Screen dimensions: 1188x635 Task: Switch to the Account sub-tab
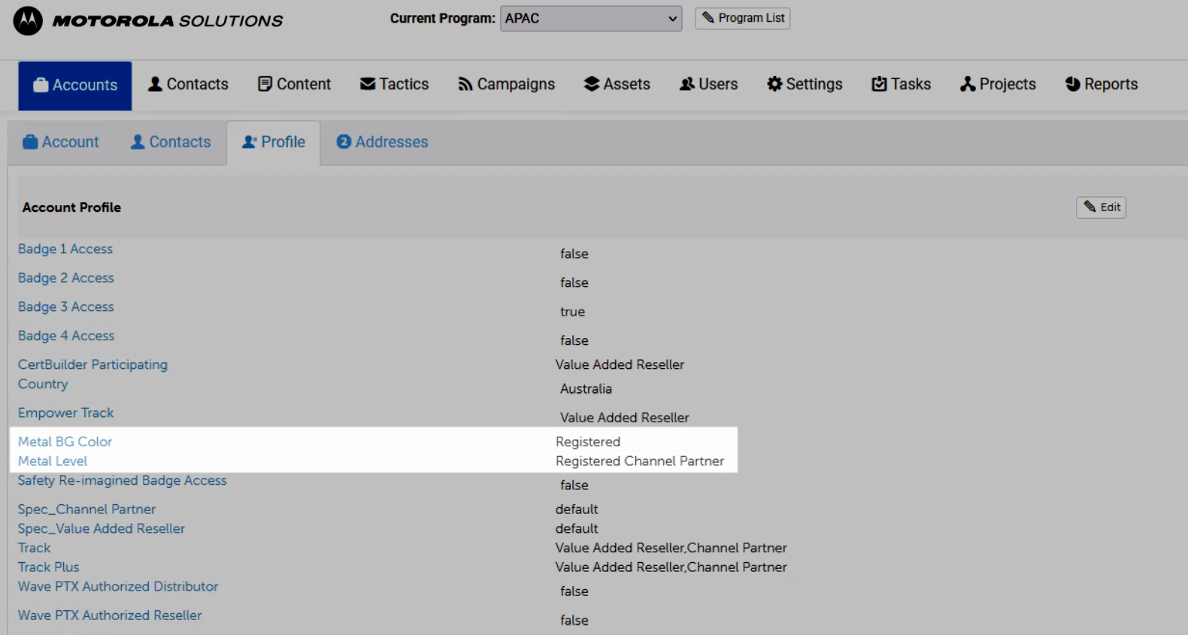coord(61,142)
